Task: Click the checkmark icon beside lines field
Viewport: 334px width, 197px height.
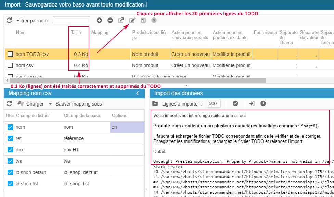Action: (x=235, y=103)
